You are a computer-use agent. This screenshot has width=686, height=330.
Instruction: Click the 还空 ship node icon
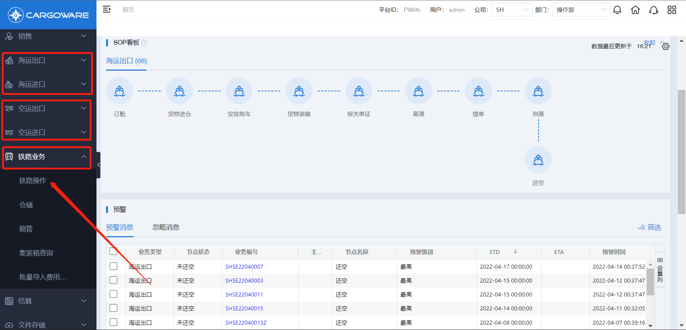[x=538, y=160]
